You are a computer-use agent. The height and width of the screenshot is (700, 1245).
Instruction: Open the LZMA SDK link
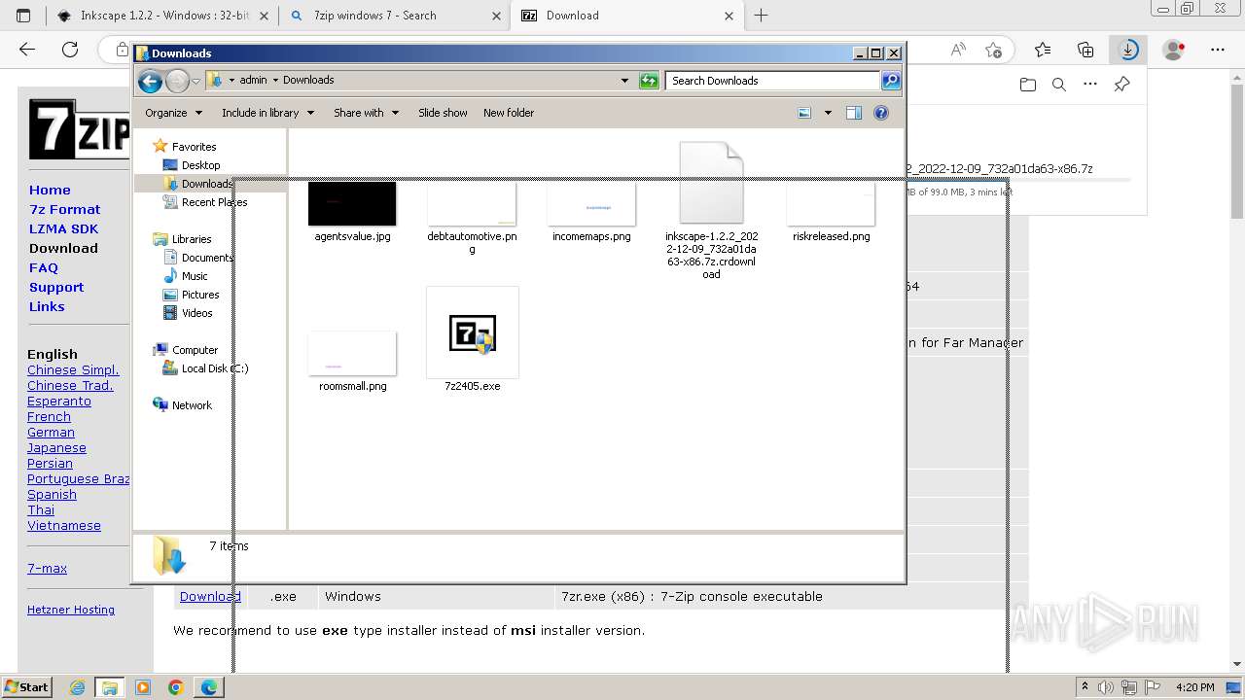pyautogui.click(x=63, y=228)
